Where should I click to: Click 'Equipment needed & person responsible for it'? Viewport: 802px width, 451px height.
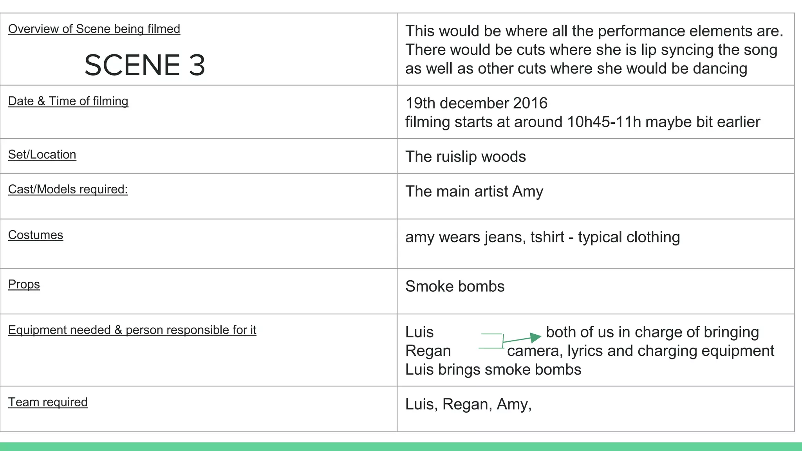132,330
